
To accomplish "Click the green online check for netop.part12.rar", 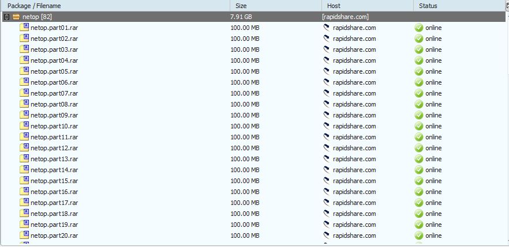I will (x=419, y=148).
